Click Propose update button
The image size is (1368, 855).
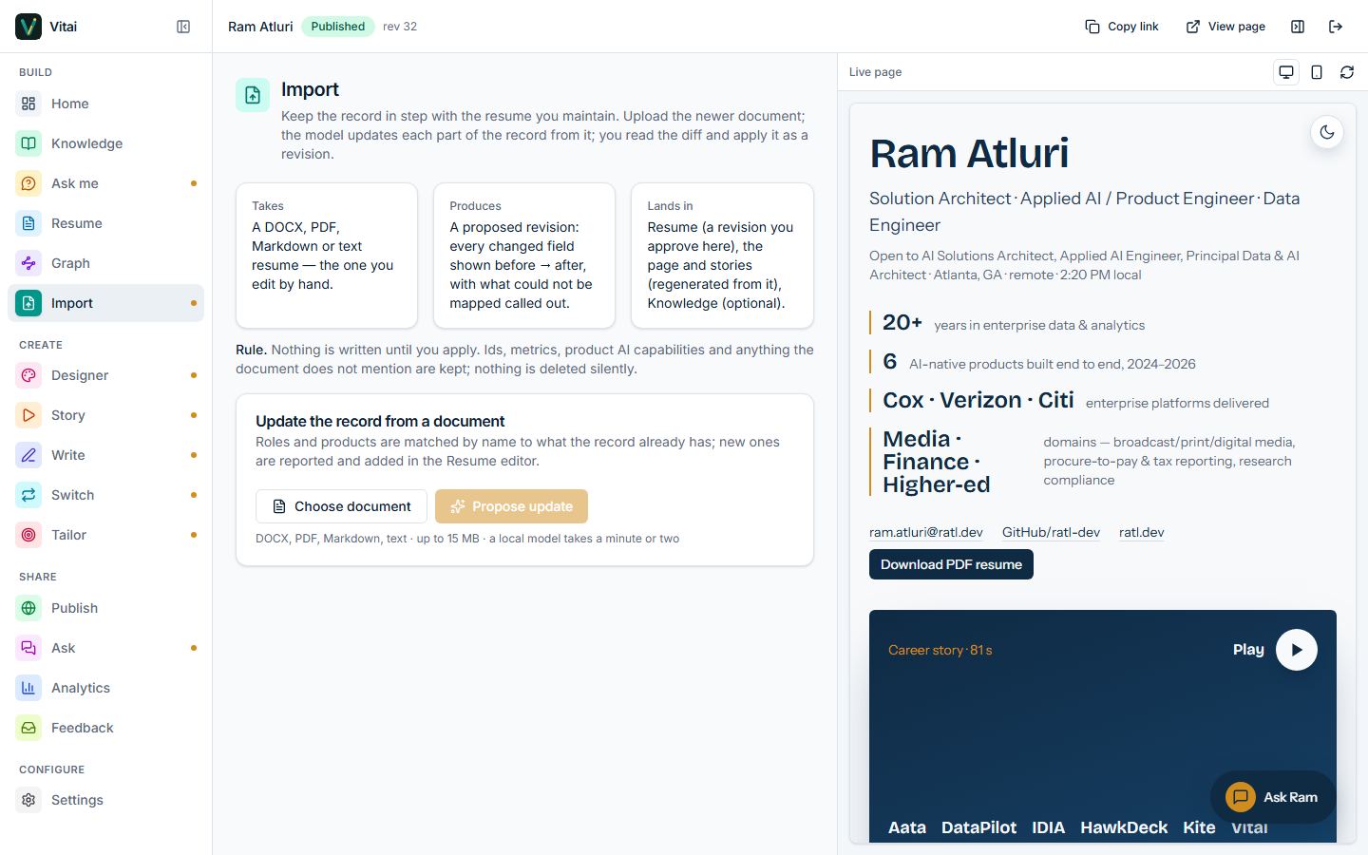coord(511,506)
